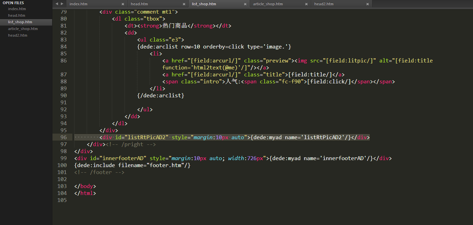Click the <!-- /footer --> comment

point(99,172)
